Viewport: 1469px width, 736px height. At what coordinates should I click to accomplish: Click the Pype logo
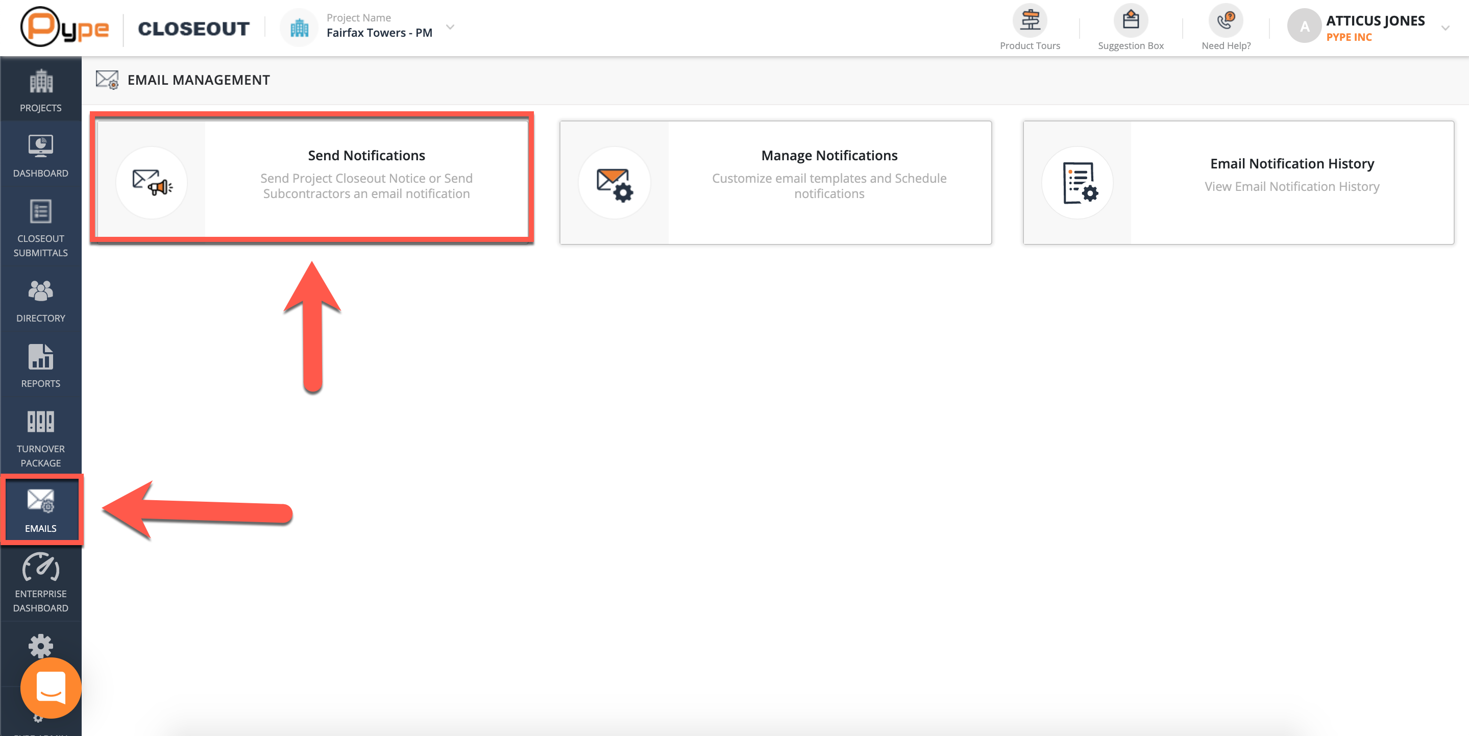pyautogui.click(x=64, y=28)
